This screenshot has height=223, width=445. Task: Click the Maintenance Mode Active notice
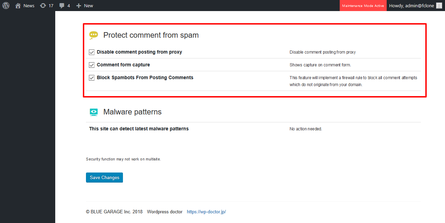pyautogui.click(x=363, y=6)
